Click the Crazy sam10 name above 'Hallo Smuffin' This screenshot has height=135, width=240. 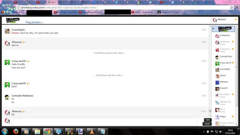point(18,61)
